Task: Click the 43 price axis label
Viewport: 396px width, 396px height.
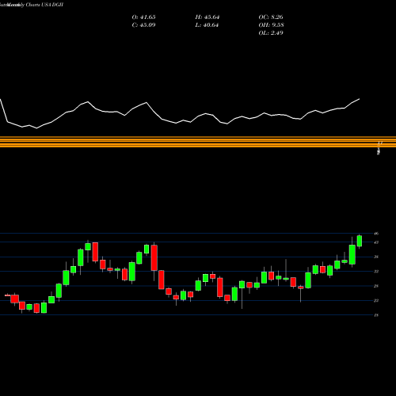Action: coord(376,242)
